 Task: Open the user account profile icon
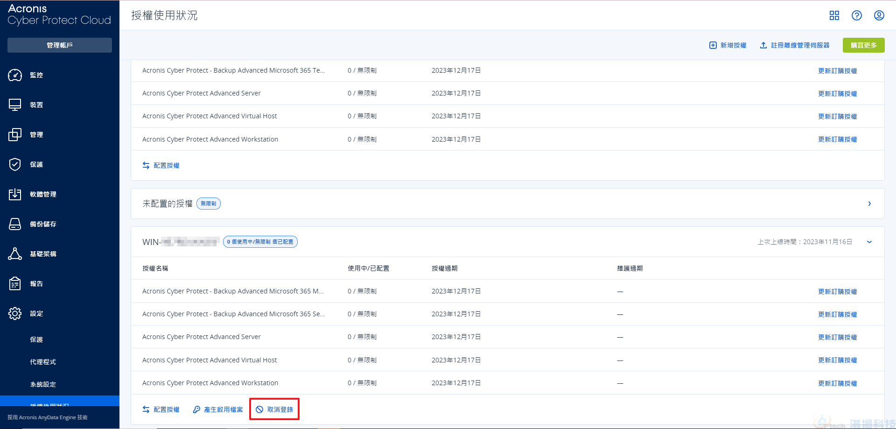tap(879, 15)
